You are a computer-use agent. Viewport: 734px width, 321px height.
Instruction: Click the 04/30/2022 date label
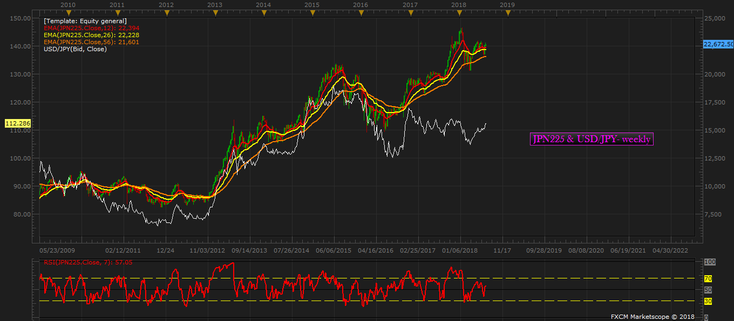[670, 250]
